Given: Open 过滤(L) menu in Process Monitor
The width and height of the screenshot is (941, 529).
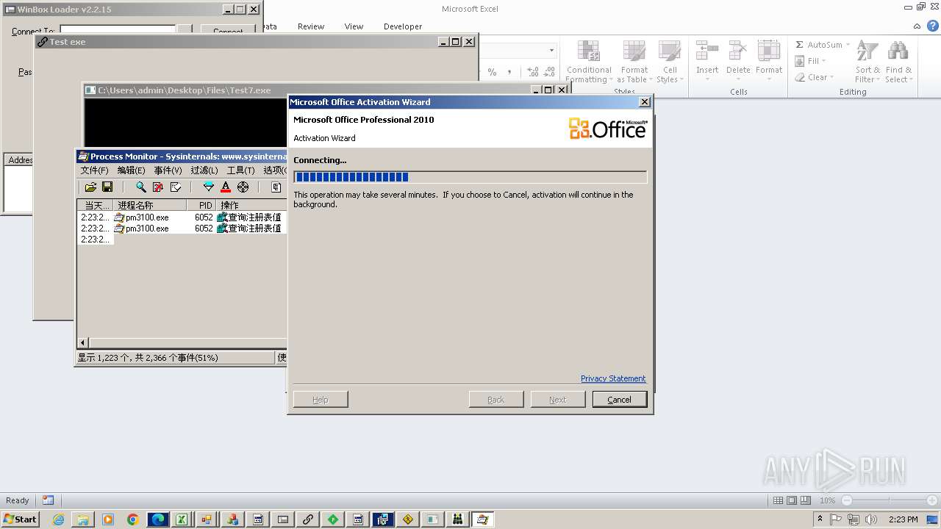Looking at the screenshot, I should [x=204, y=170].
